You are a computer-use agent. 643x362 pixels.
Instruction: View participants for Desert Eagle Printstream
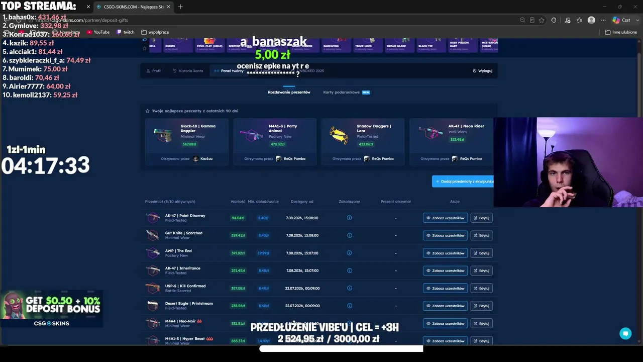[x=445, y=306]
